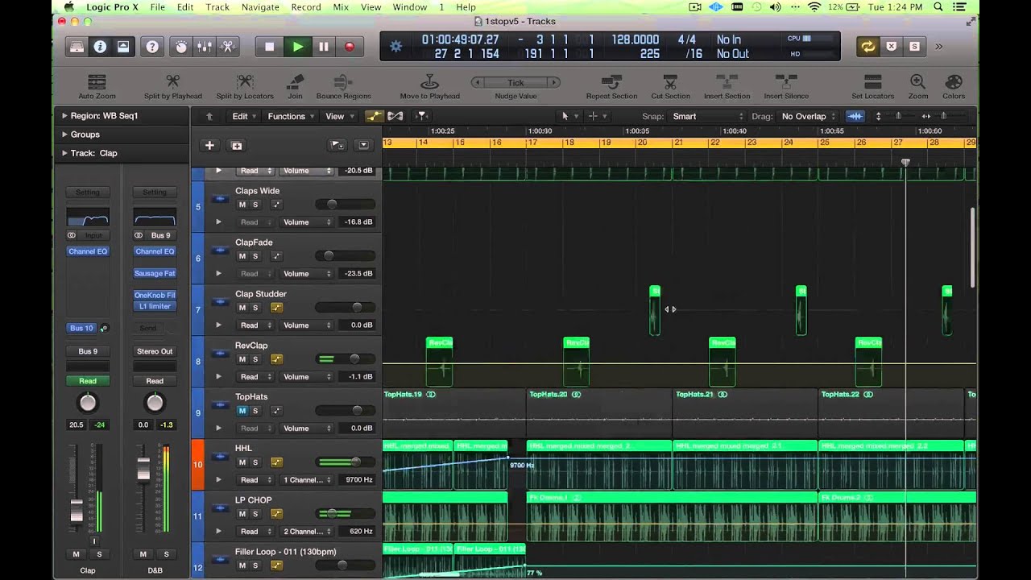1031x580 pixels.
Task: Click the add track plus button
Action: tap(209, 145)
